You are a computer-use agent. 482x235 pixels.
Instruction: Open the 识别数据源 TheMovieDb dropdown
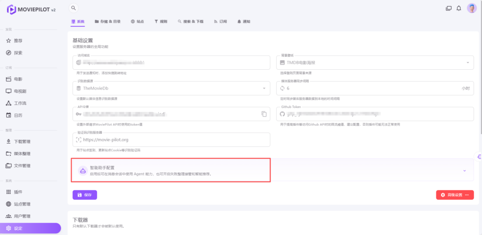(x=171, y=88)
